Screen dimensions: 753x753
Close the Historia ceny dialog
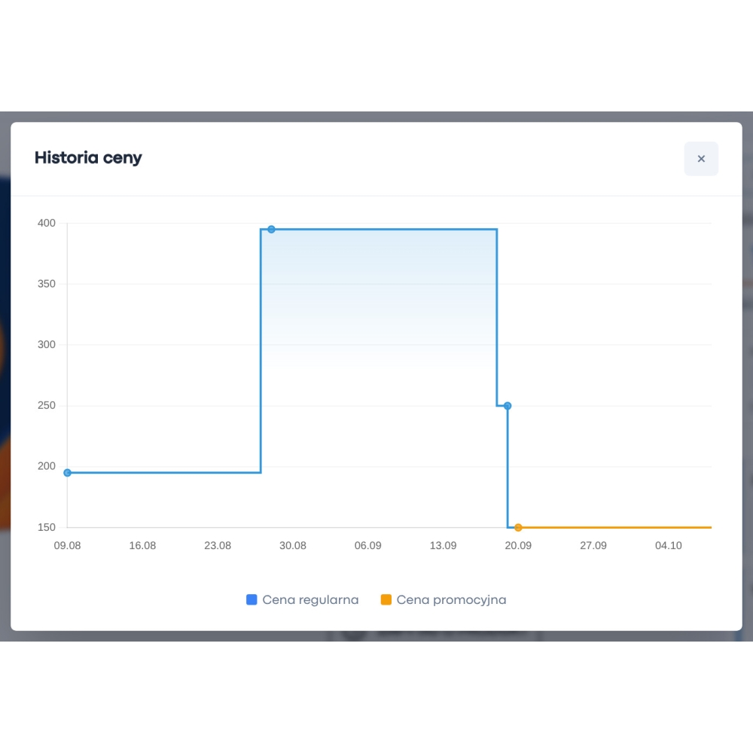tap(700, 158)
